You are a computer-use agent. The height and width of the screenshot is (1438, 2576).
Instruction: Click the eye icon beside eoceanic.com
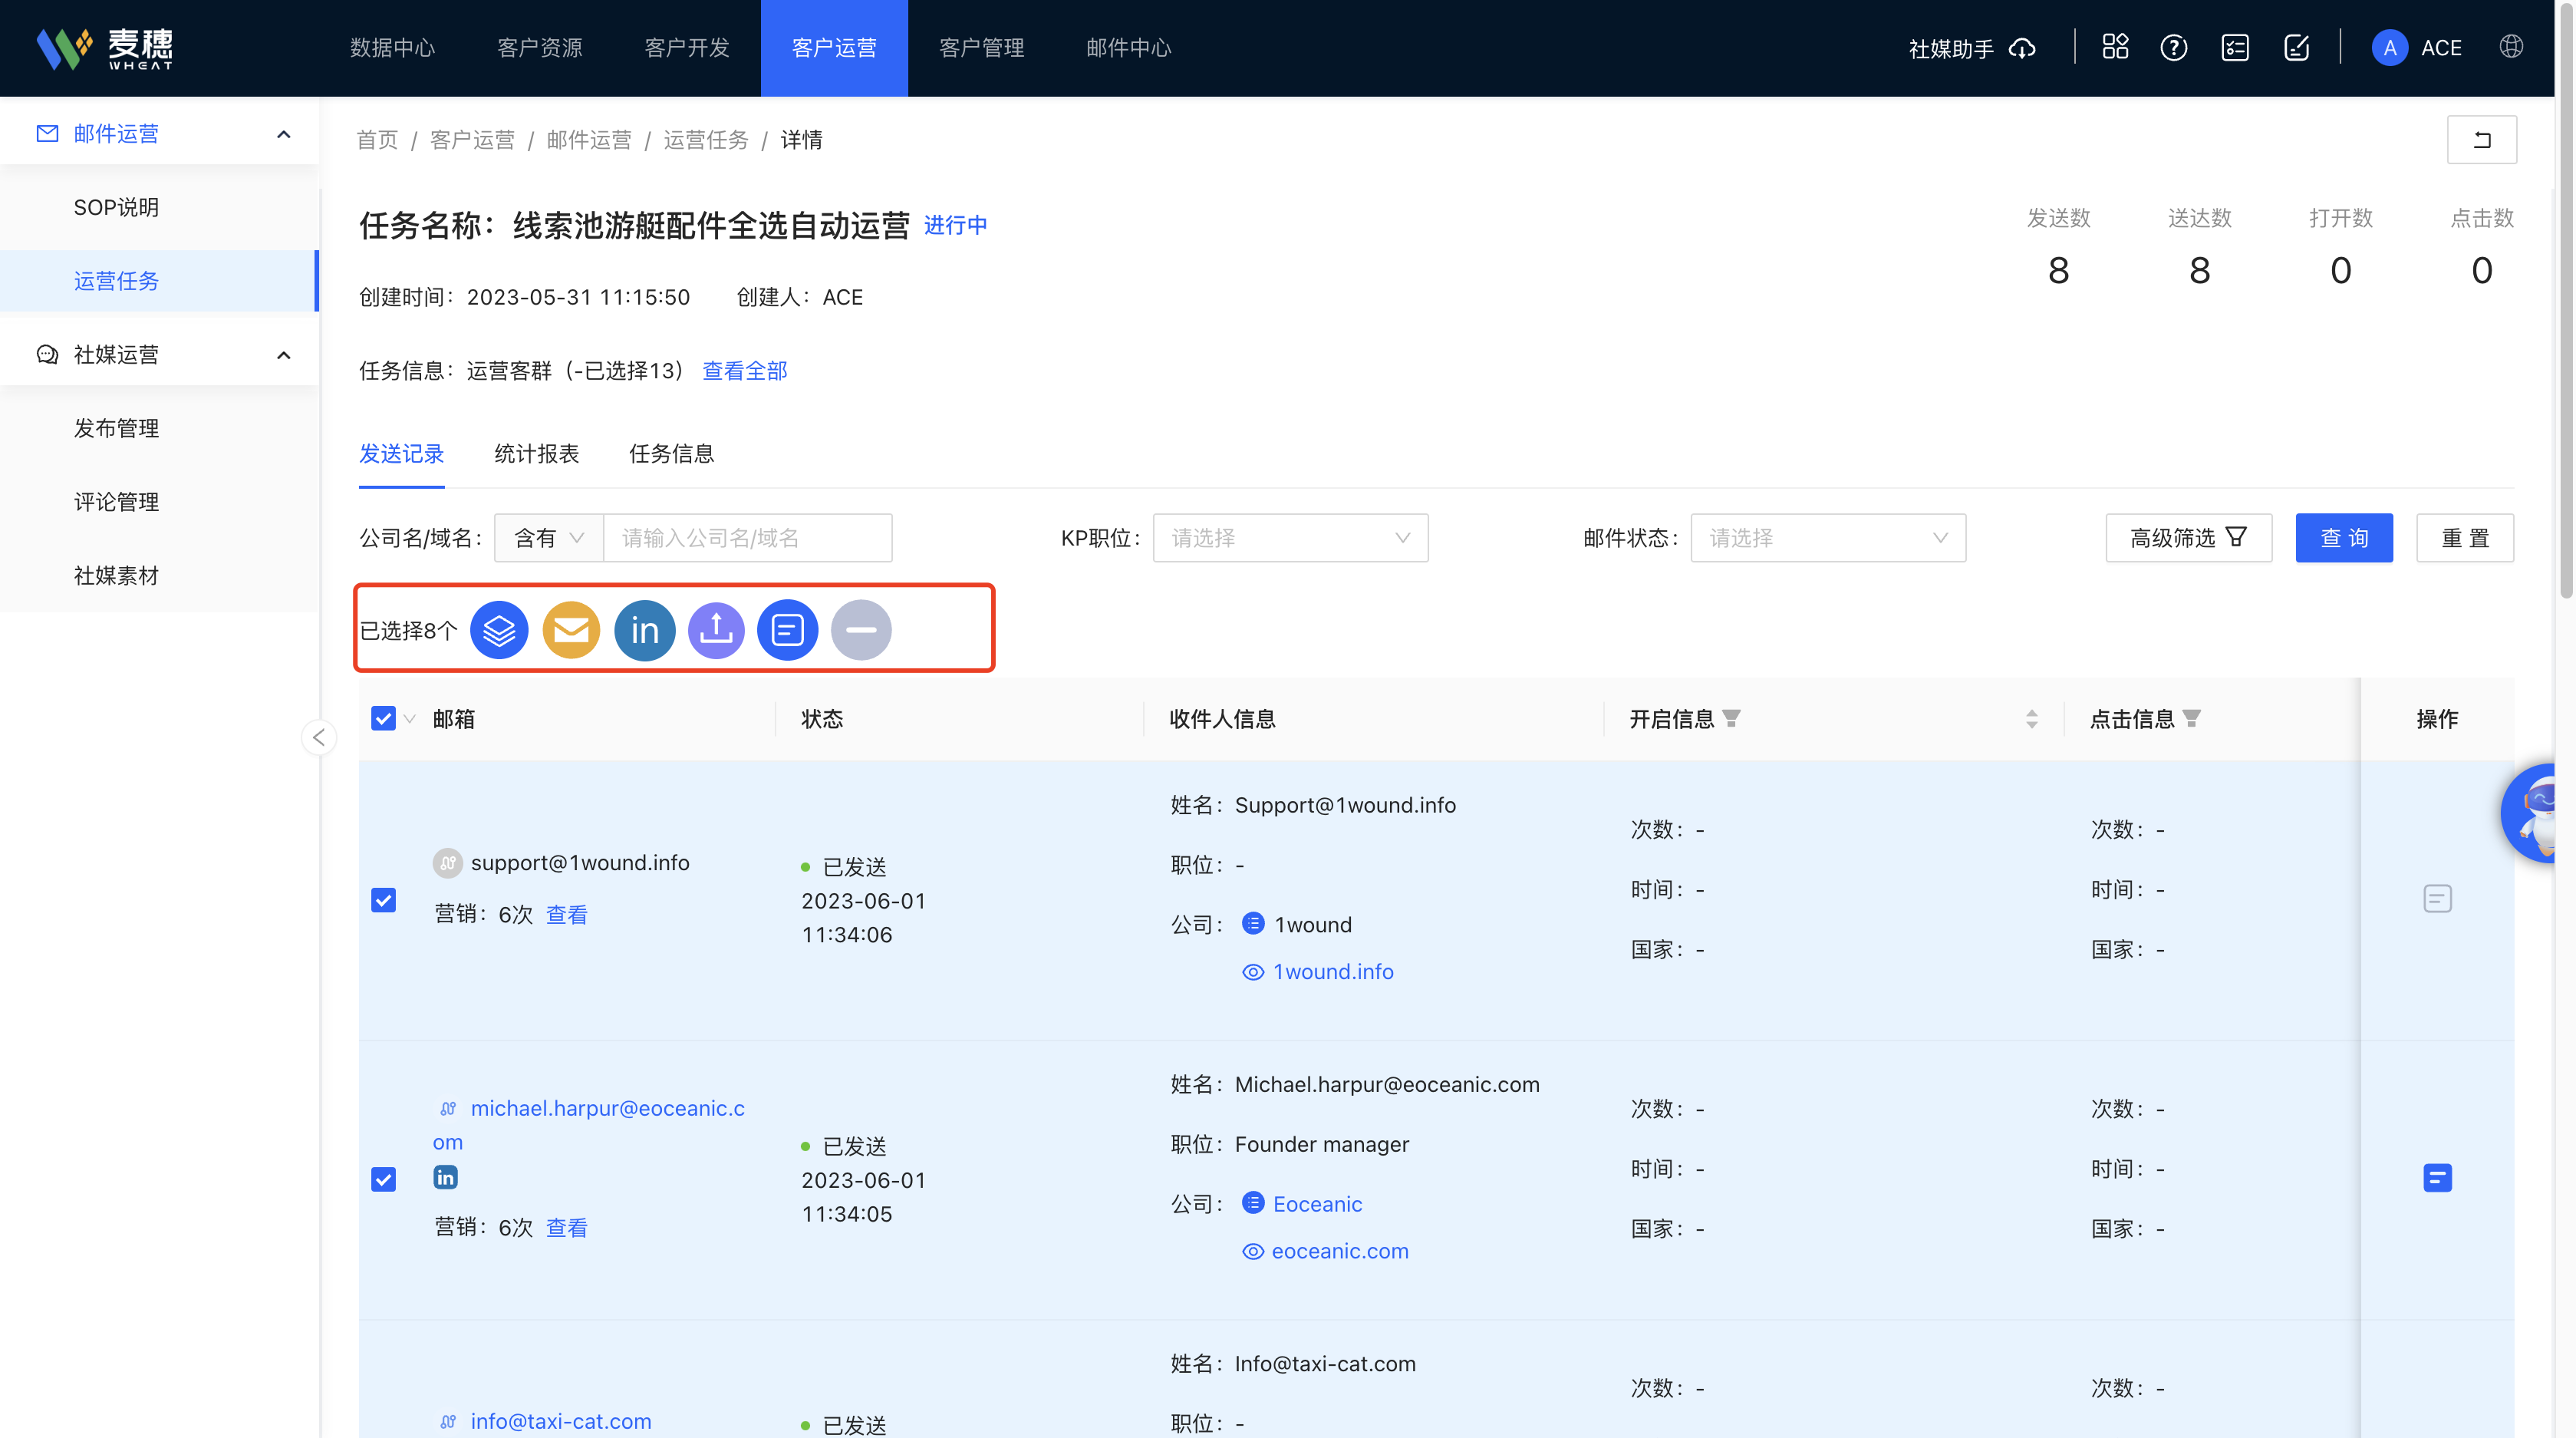1253,1252
